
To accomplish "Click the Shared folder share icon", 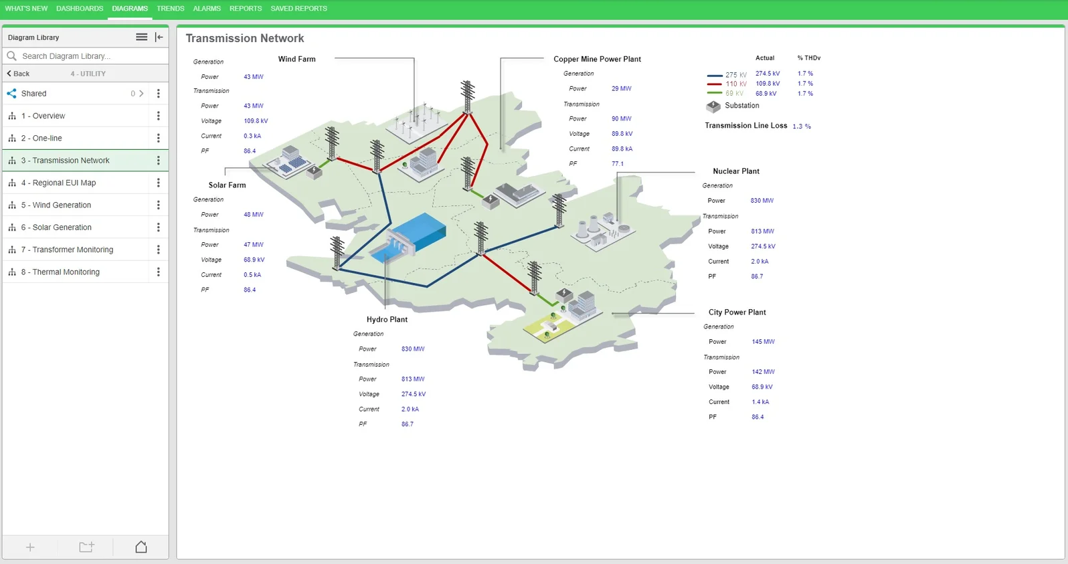I will pyautogui.click(x=11, y=94).
